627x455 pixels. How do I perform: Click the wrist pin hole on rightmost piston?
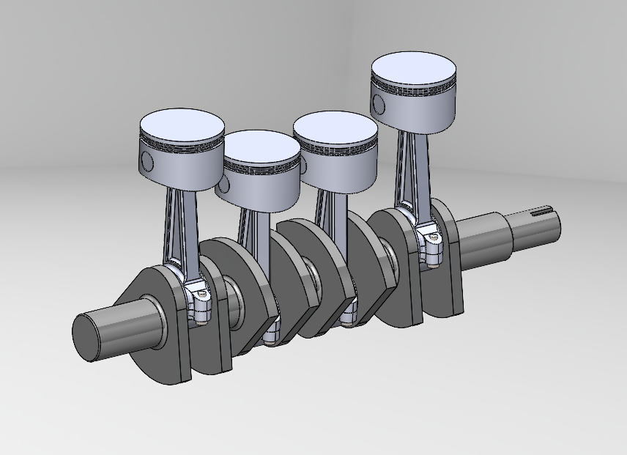click(x=378, y=104)
